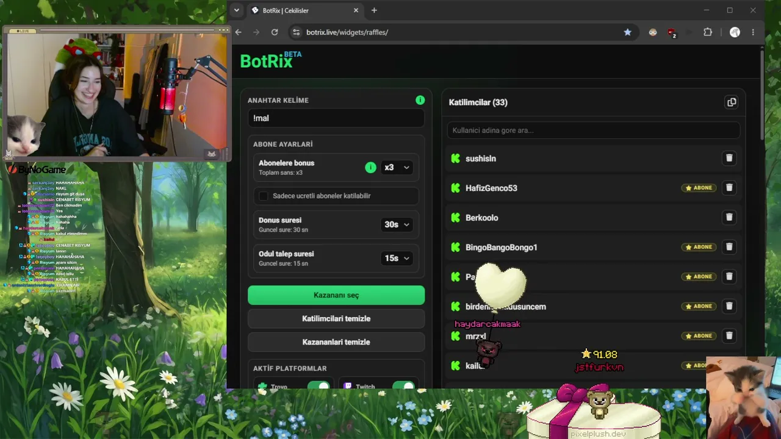This screenshot has height=439, width=781.
Task: Select participant name Berkoolo
Action: [x=482, y=218]
